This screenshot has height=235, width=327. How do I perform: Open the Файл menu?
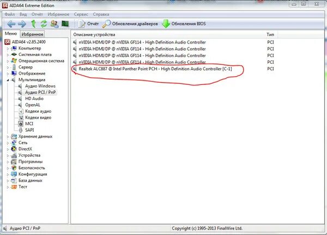(x=10, y=14)
